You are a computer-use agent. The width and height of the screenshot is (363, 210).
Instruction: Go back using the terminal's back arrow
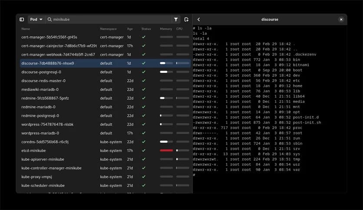pos(199,20)
